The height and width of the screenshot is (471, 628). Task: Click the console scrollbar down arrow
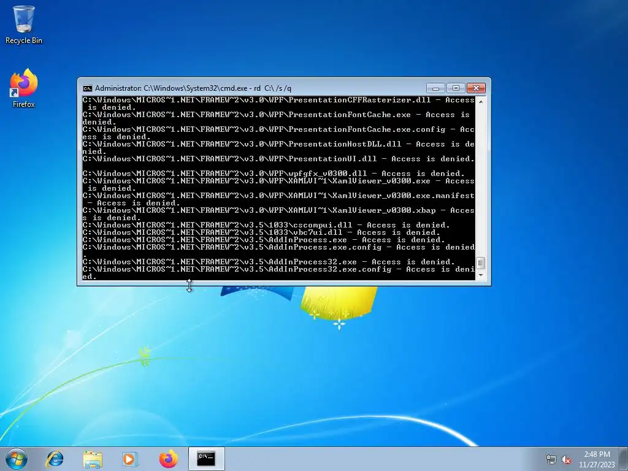click(x=481, y=275)
